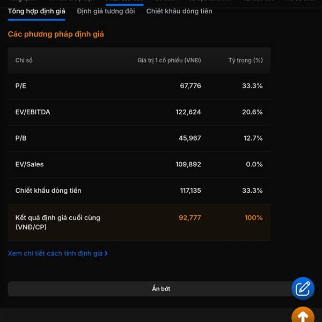Open the Định giá tương đối tab

106,11
